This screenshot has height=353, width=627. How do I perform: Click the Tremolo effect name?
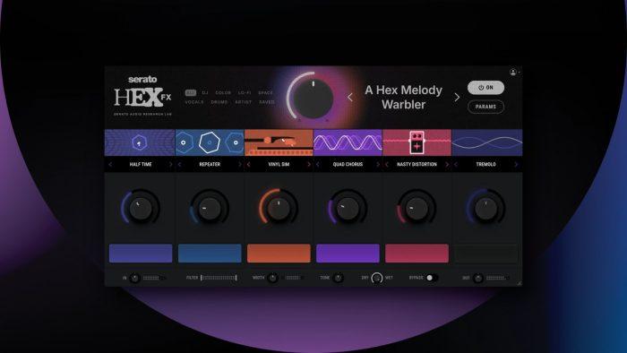(x=485, y=164)
